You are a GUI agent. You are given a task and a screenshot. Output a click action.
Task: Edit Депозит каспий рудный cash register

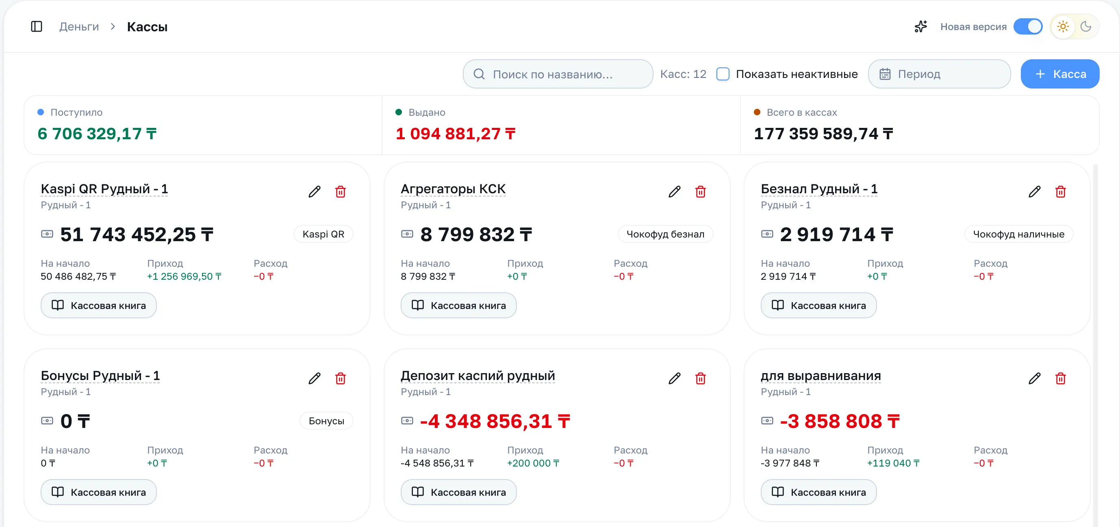click(674, 378)
